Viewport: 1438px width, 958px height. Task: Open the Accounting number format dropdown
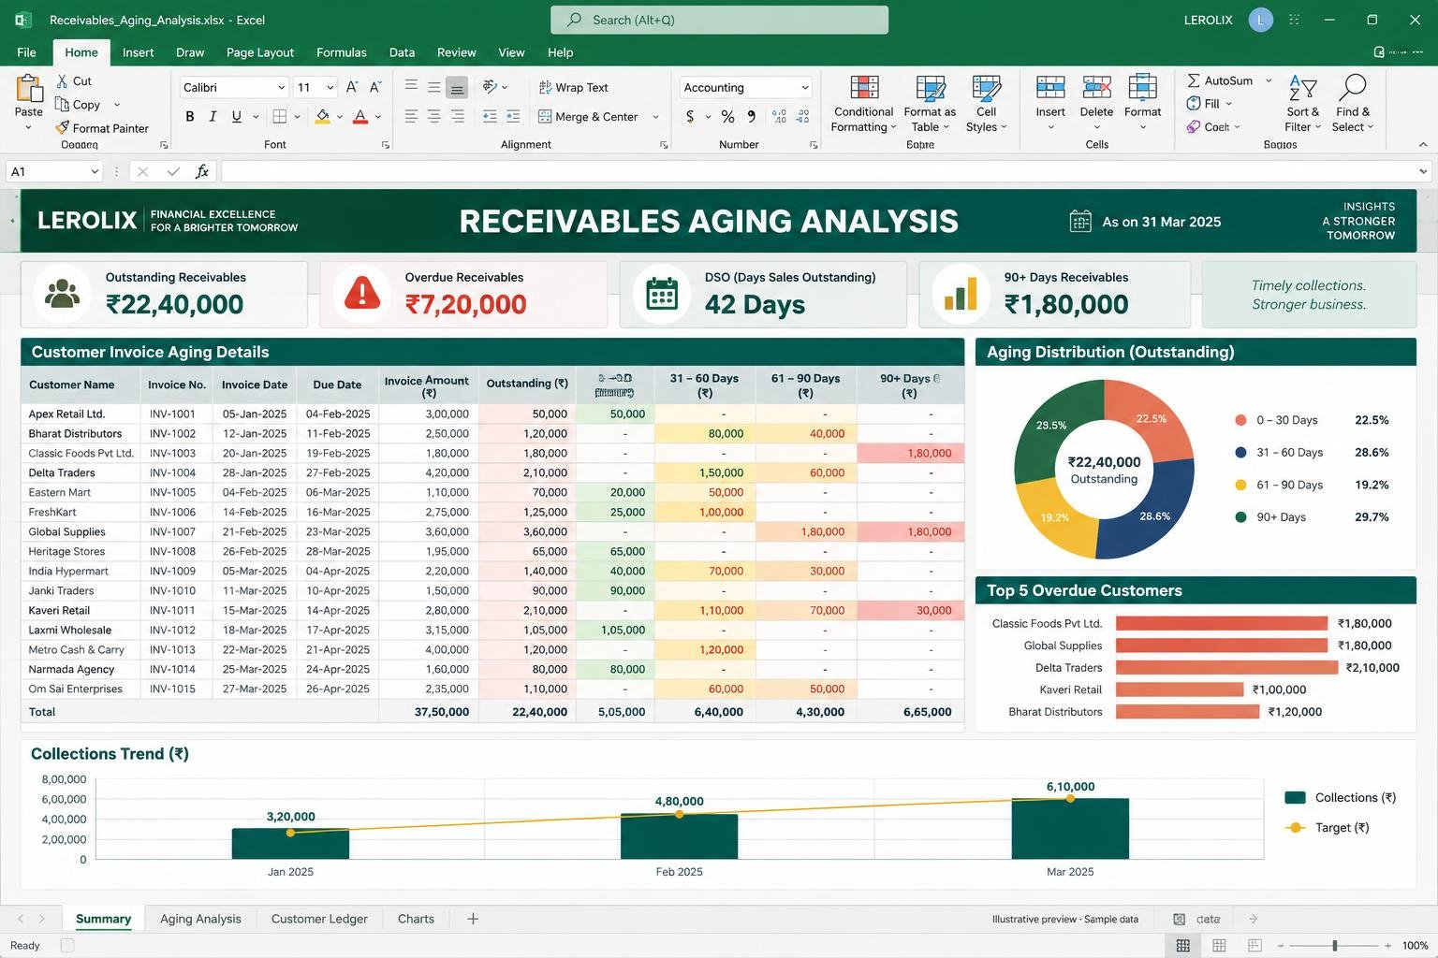point(805,88)
